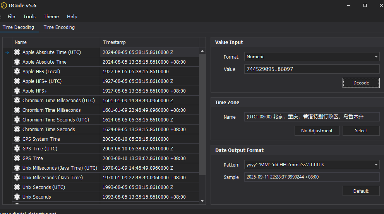Maximize the DCode window
The height and width of the screenshot is (214, 384).
365,5
